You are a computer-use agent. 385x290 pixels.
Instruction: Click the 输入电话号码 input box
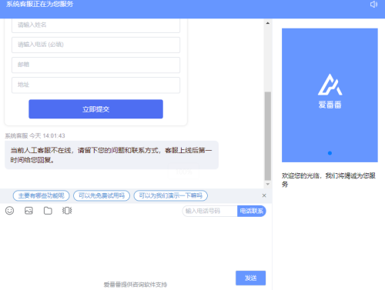point(209,211)
